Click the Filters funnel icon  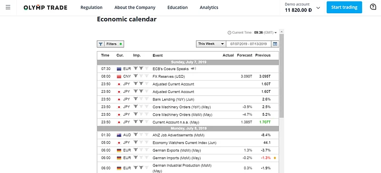[x=100, y=44]
